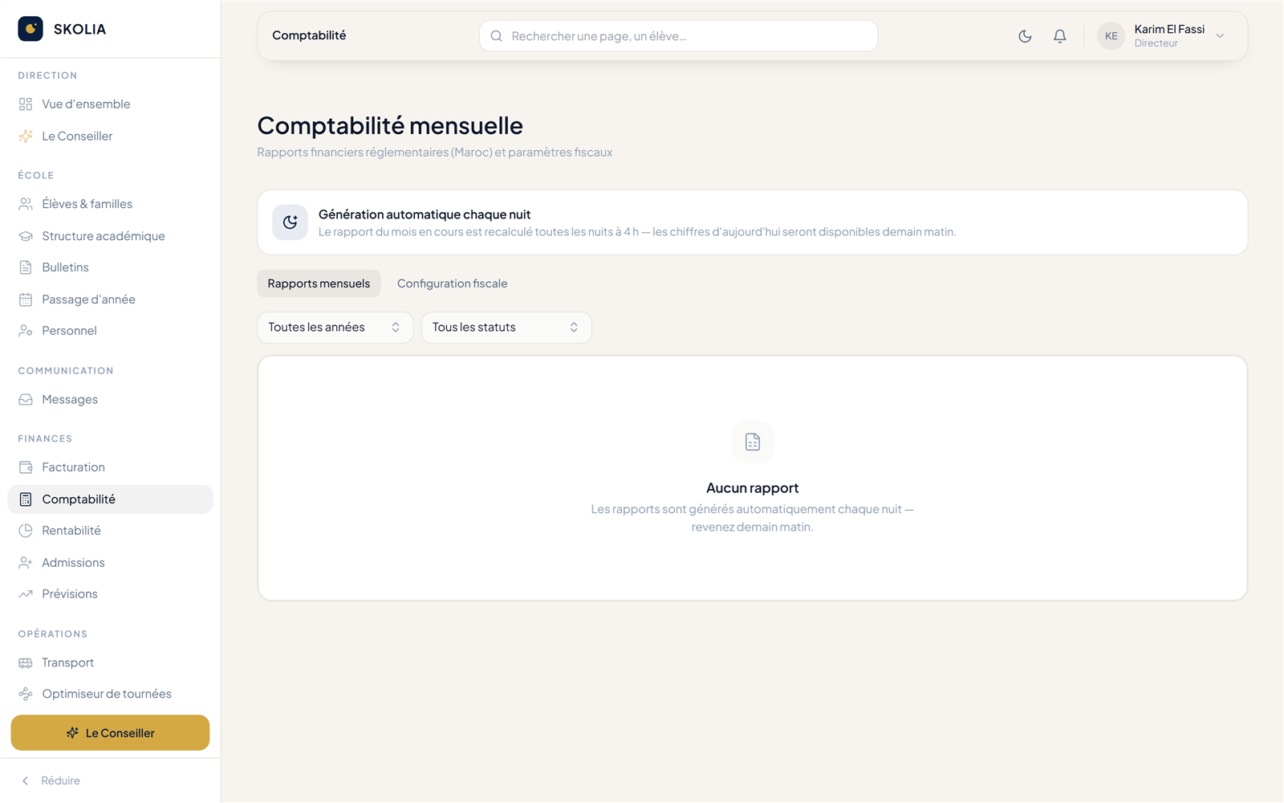Screen dimensions: 1284x803
Task: Click the Aucun rapport heading
Action: 753,488
